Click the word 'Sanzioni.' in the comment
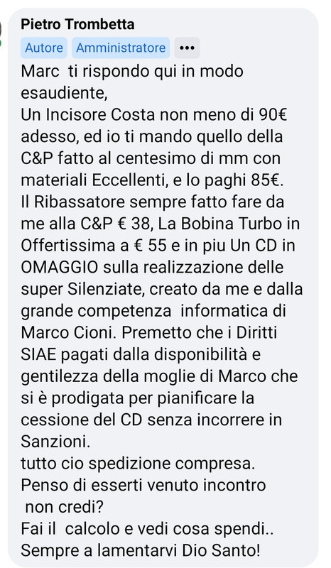Screen dimensions: 331x568 pyautogui.click(x=55, y=442)
